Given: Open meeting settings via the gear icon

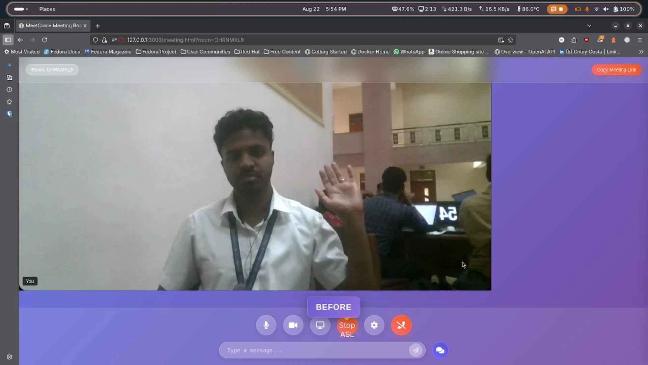Looking at the screenshot, I should click(x=374, y=325).
